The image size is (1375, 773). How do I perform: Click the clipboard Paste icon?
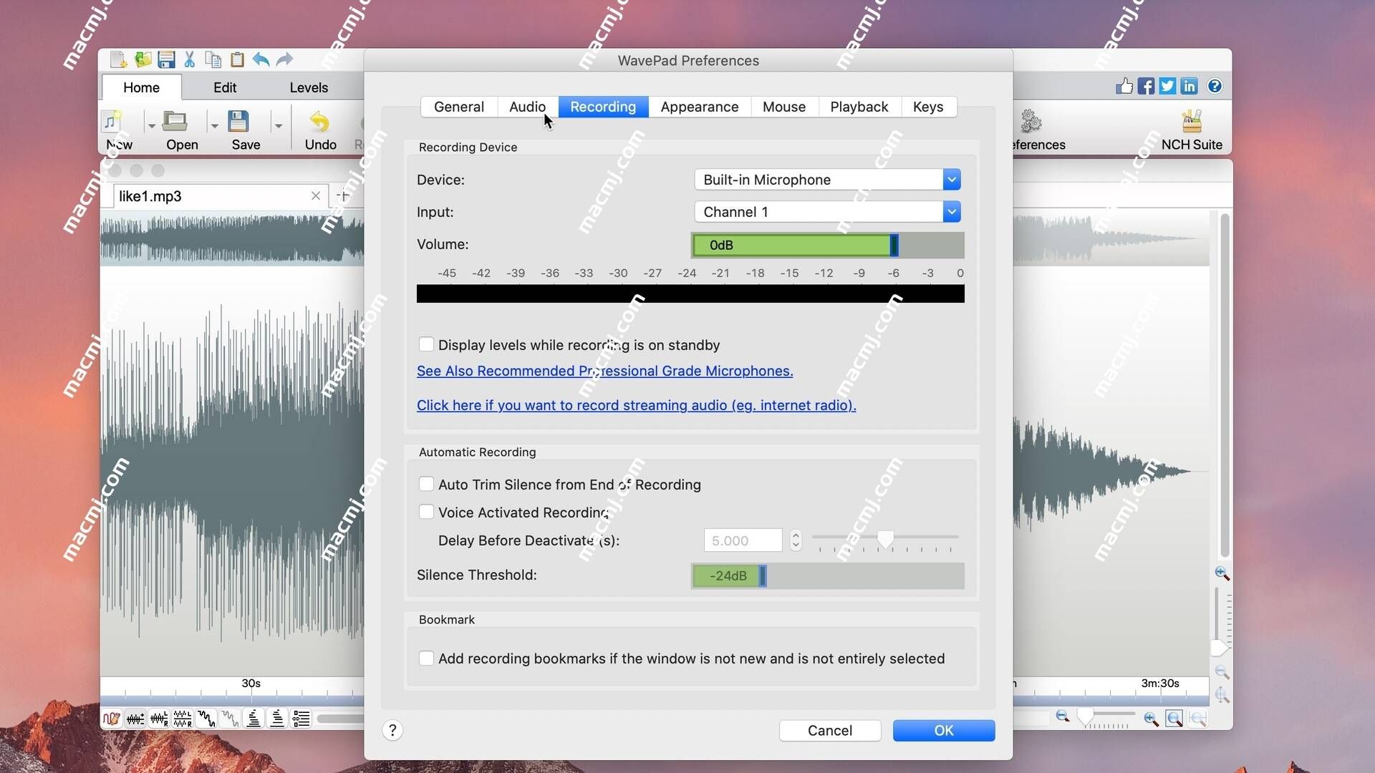(x=237, y=60)
